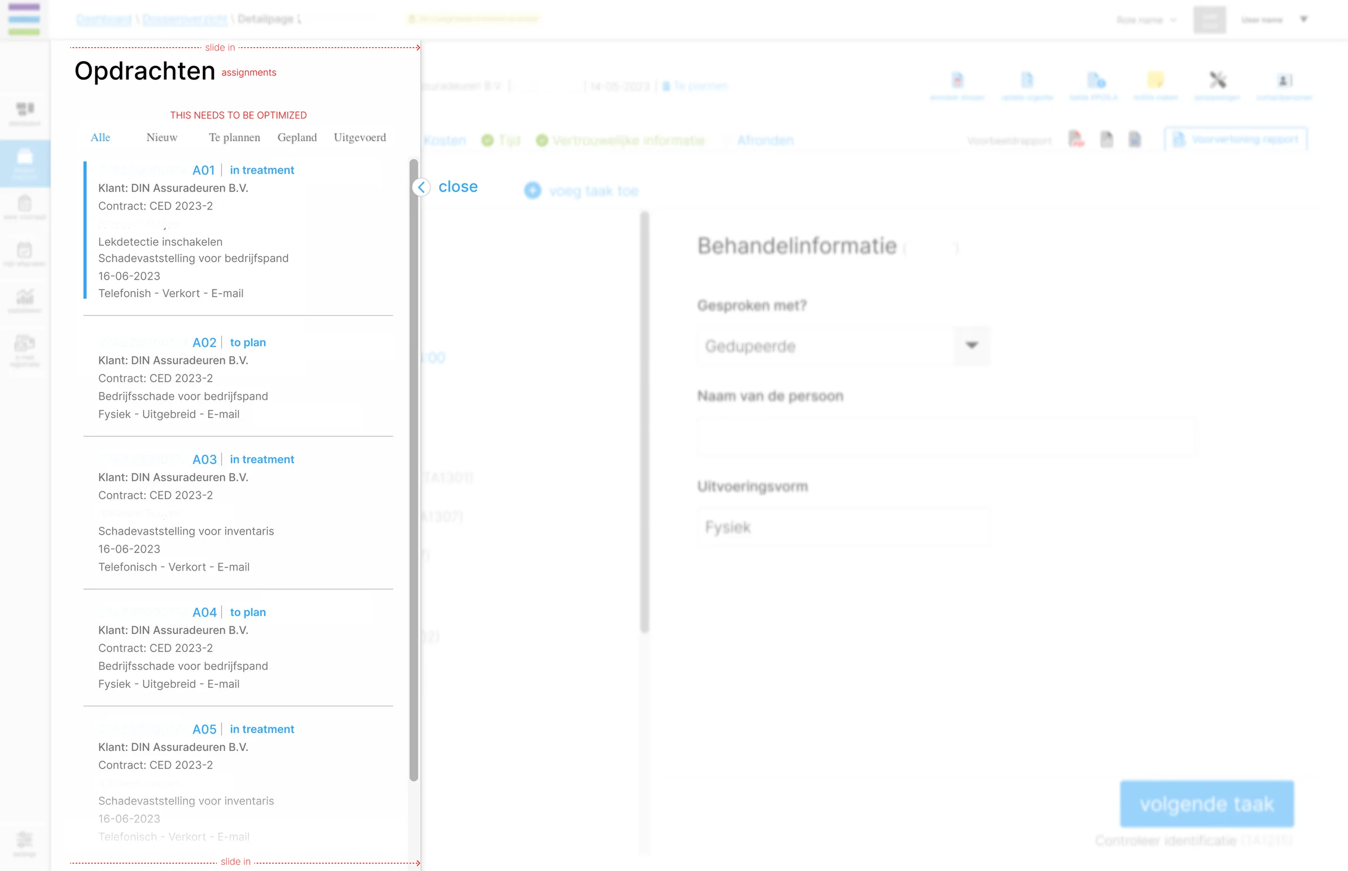Switch to the 'Afronden' tab
The height and width of the screenshot is (871, 1348).
tap(765, 140)
